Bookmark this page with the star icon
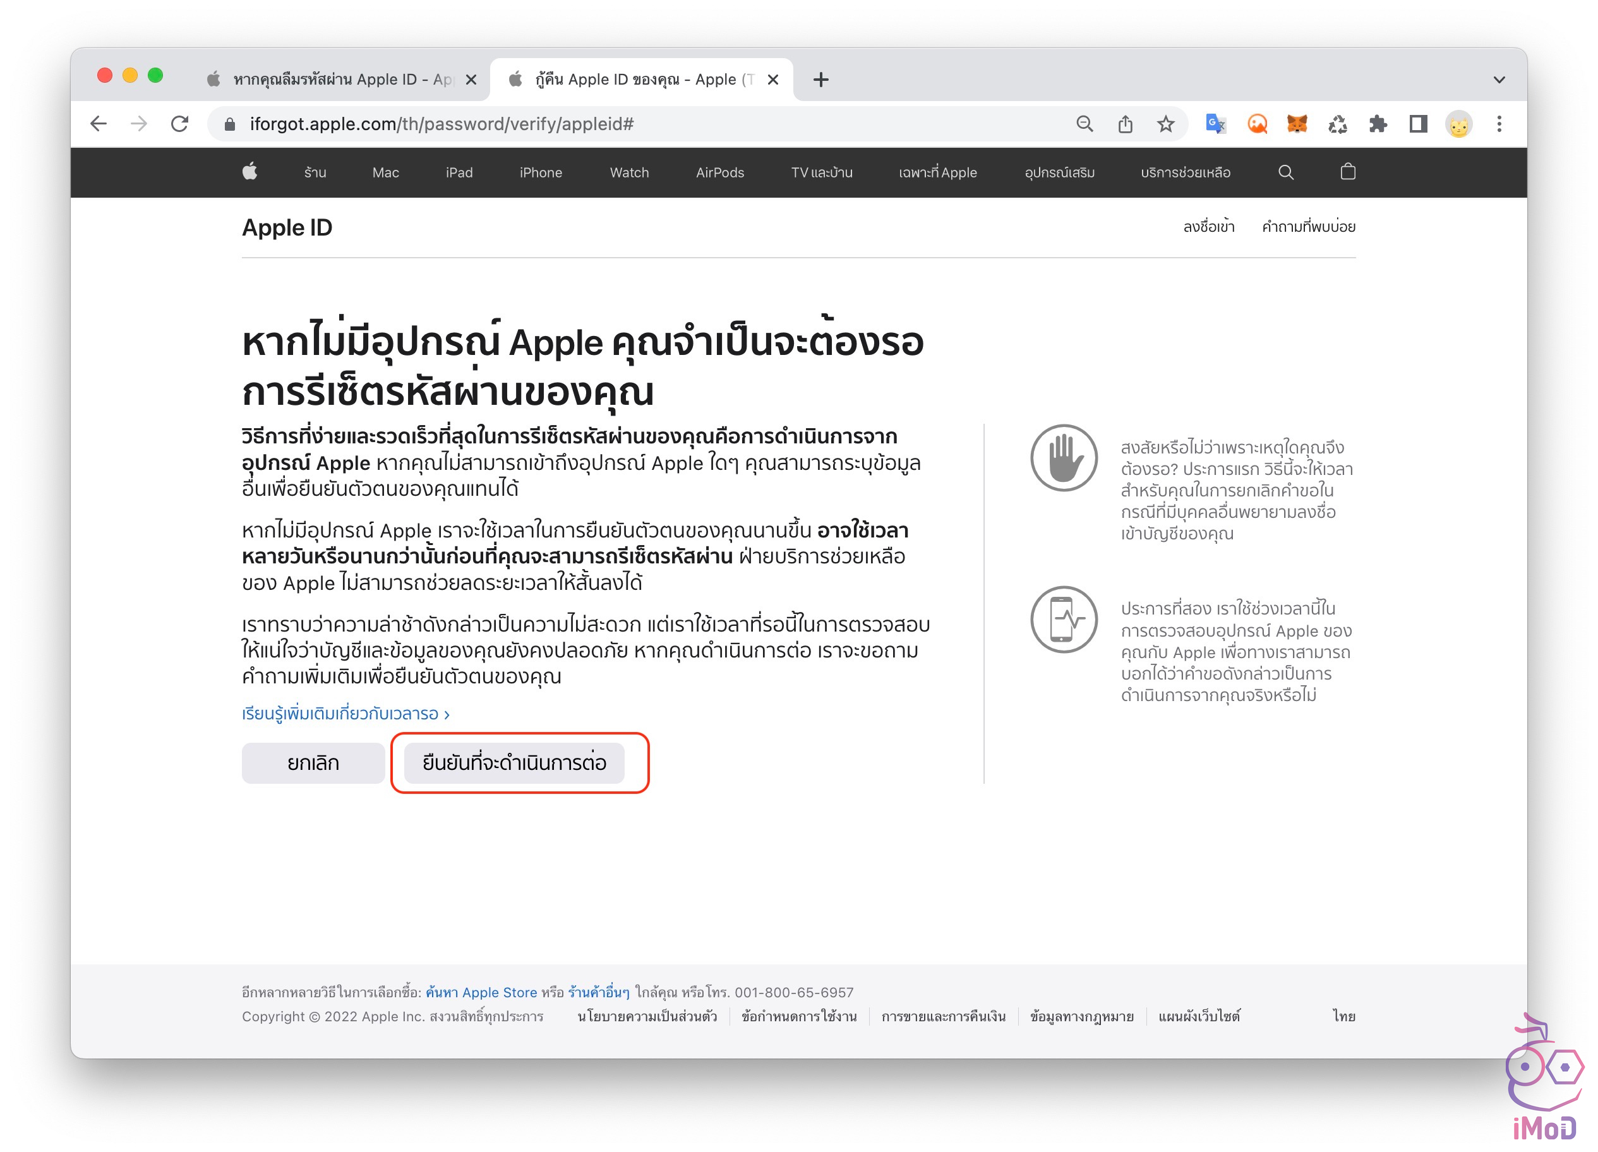Image resolution: width=1598 pixels, height=1152 pixels. pyautogui.click(x=1165, y=124)
